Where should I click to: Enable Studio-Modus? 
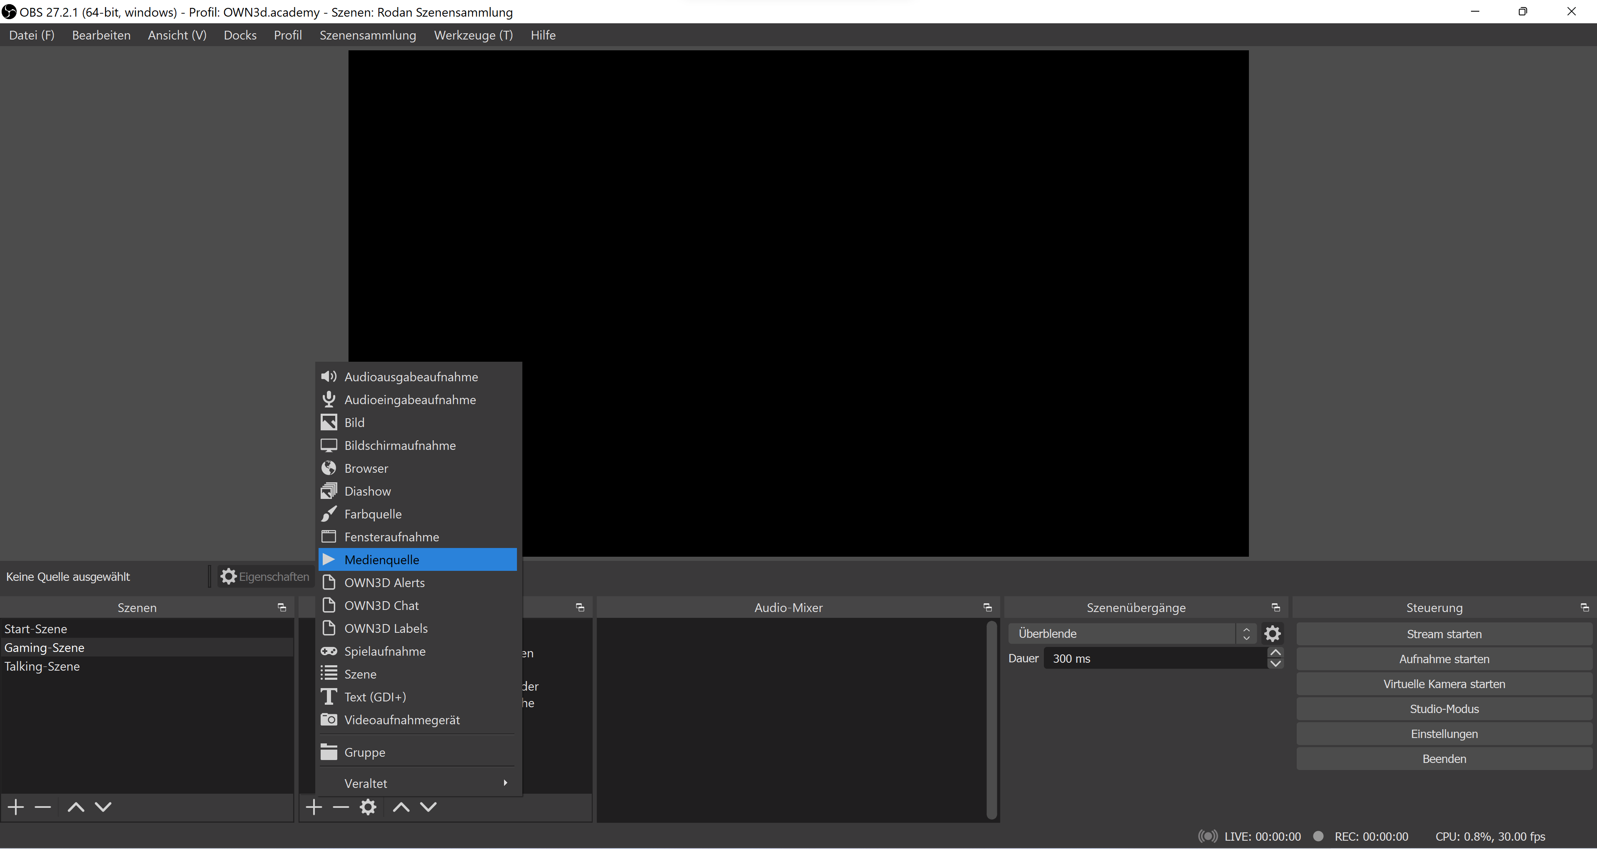coord(1443,708)
